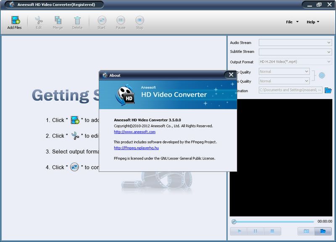Image resolution: width=336 pixels, height=242 pixels.
Task: Click the HD film reel logo in About
Action: pos(126,95)
